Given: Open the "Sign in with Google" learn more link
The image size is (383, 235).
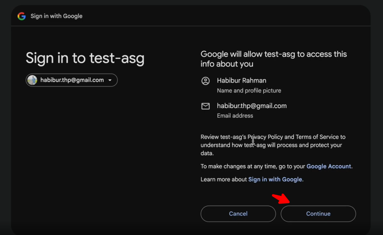Looking at the screenshot, I should pos(275,179).
